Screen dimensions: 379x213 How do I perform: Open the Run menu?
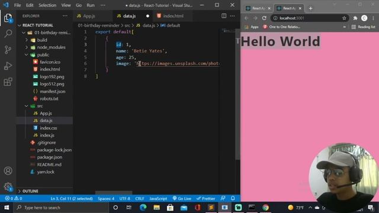click(x=91, y=5)
